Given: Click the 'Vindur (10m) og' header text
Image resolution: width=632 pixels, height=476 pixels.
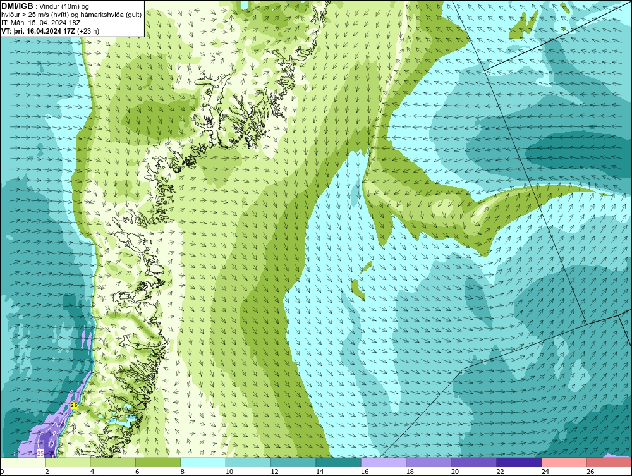Looking at the screenshot, I should (x=65, y=6).
